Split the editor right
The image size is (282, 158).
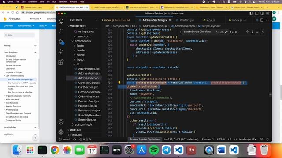coord(262,20)
